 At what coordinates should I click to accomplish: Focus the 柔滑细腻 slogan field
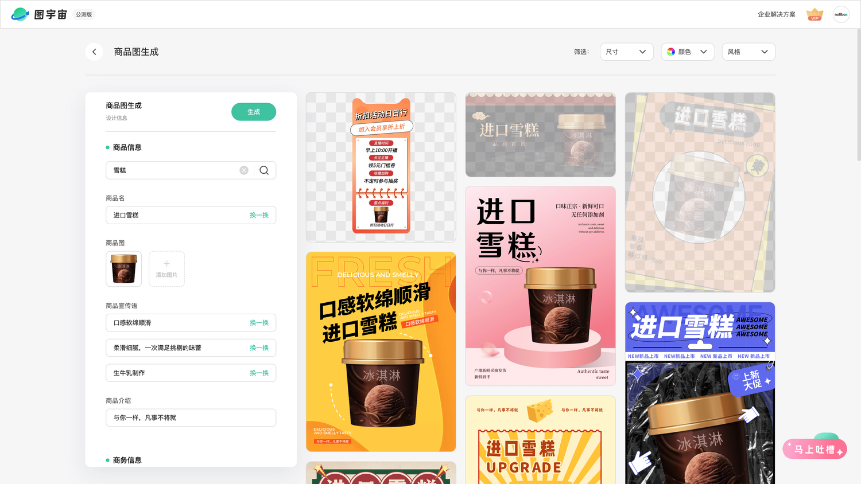point(191,348)
